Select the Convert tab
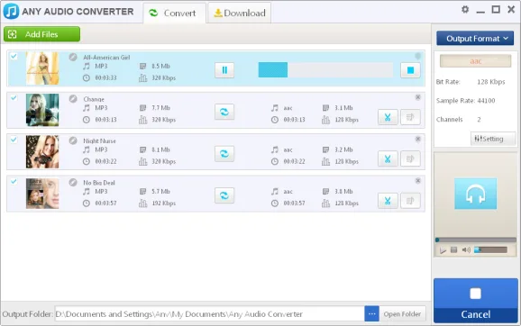This screenshot has width=521, height=326. tap(175, 13)
